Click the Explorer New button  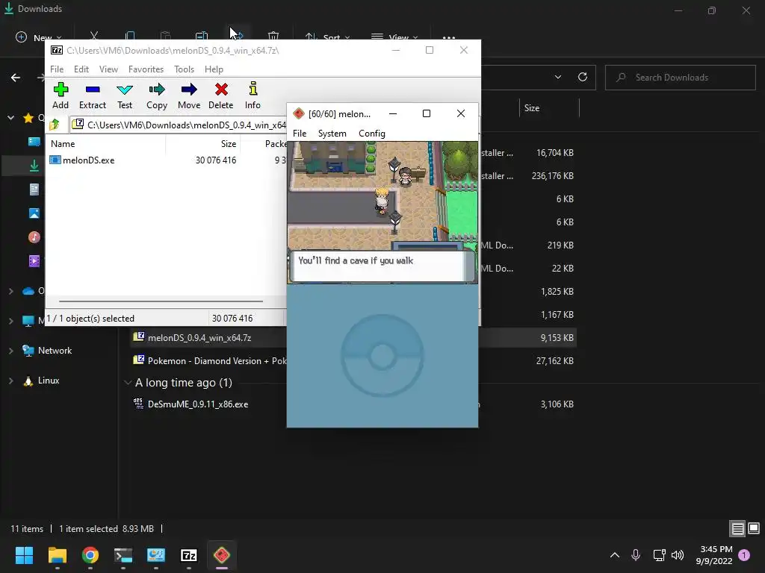[x=39, y=37]
